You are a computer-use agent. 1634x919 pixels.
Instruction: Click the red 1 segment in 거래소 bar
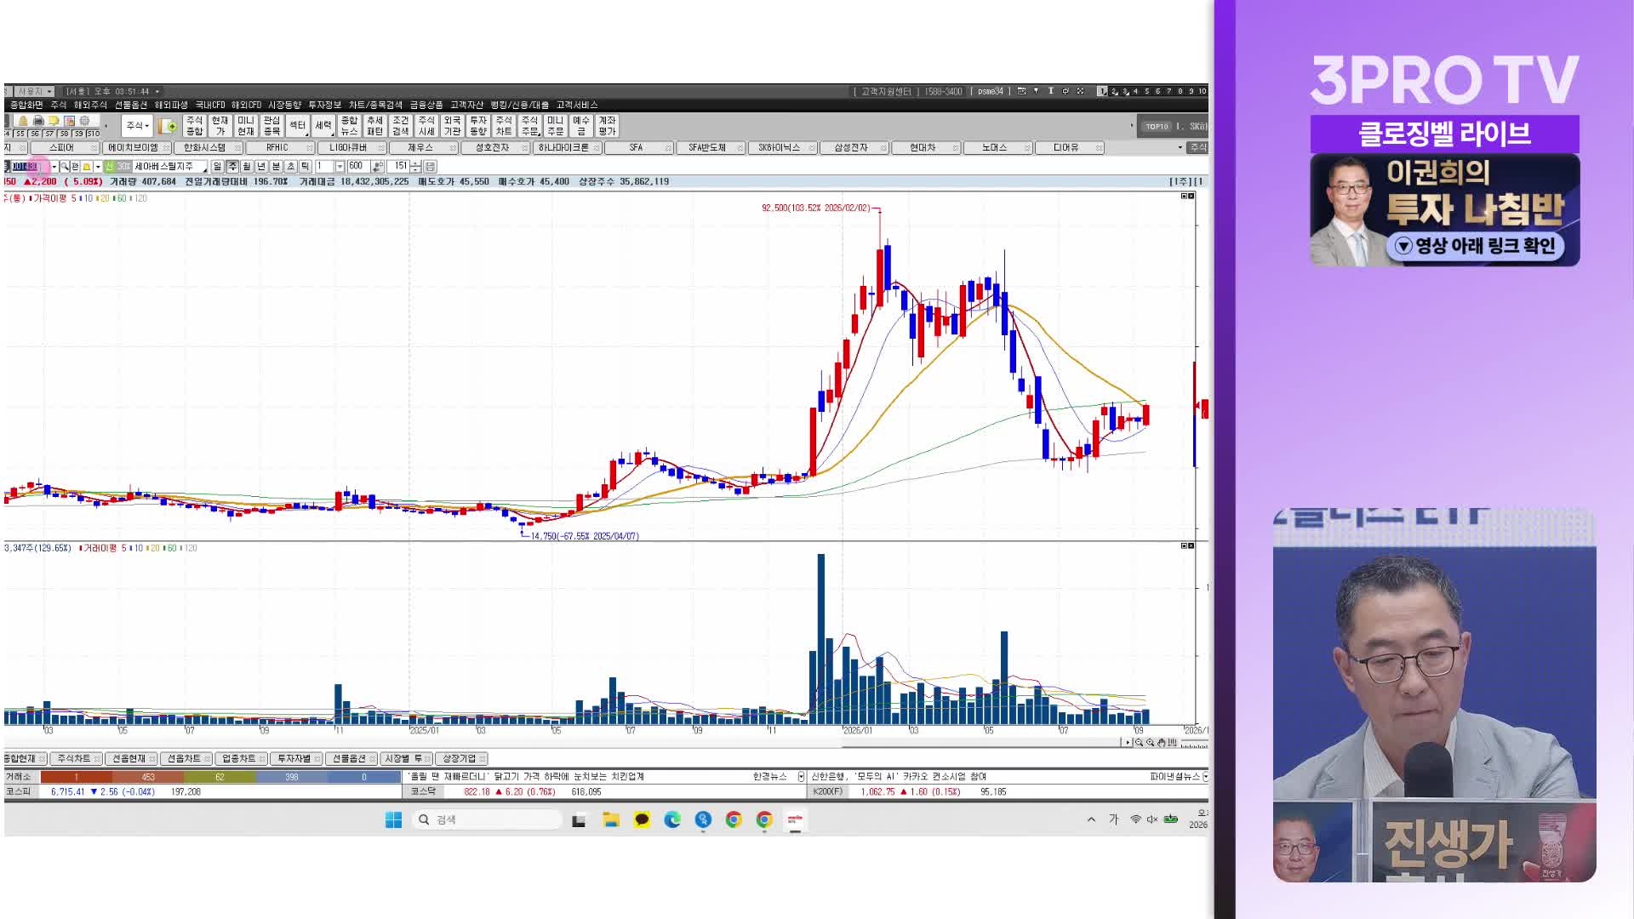76,777
